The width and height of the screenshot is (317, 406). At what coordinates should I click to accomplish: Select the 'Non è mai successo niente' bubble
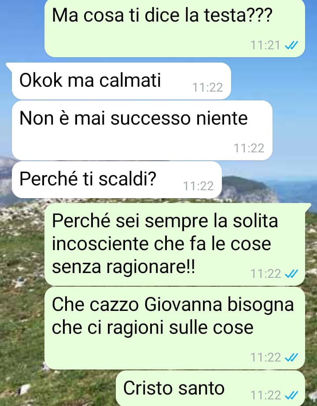[x=142, y=130]
